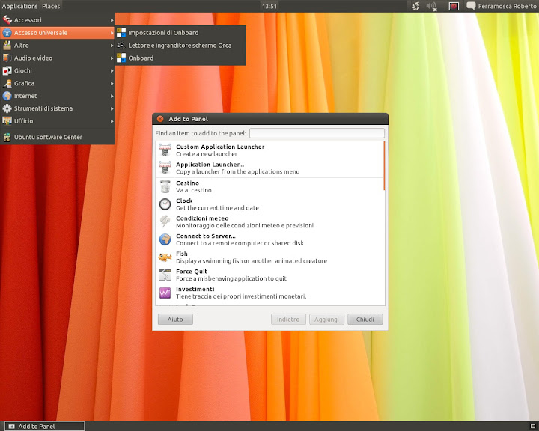Image resolution: width=539 pixels, height=431 pixels.
Task: Click the Aiuto help button
Action: coord(175,320)
